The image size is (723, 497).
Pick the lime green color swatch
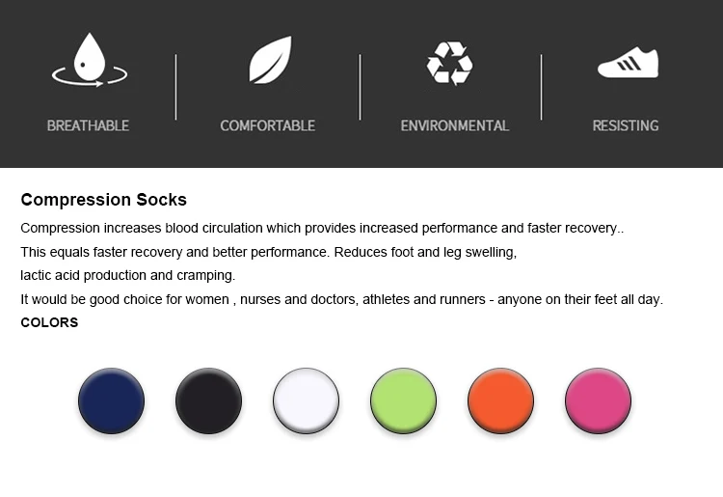[x=403, y=400]
